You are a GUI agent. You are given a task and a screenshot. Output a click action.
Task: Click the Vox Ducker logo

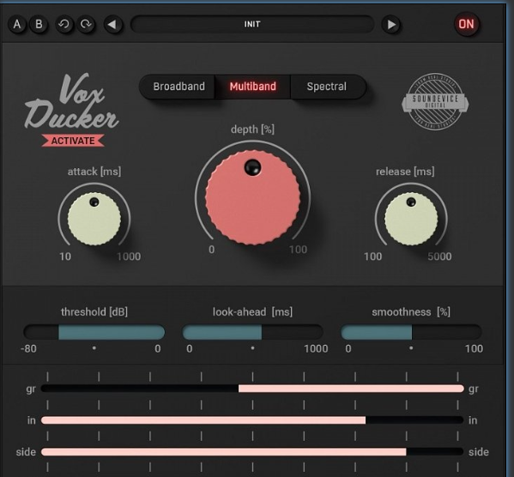click(x=71, y=101)
